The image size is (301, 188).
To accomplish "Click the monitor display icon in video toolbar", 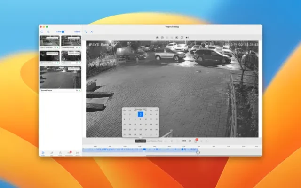I will [182, 37].
